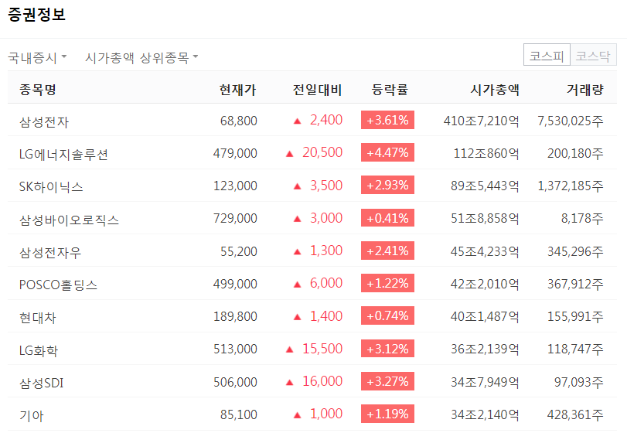Click the +2.93% change rate badge
Screen dimensions: 627x433
[387, 185]
